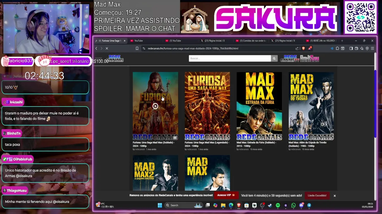Open the weather widget showing 6°C
The image size is (382, 214).
[x=105, y=205]
